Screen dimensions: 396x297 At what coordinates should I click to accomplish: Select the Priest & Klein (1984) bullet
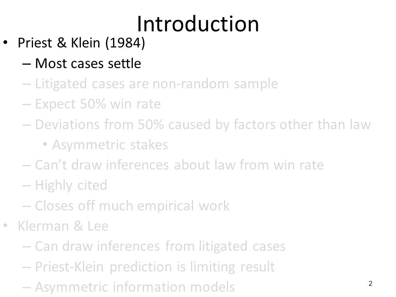[81, 42]
